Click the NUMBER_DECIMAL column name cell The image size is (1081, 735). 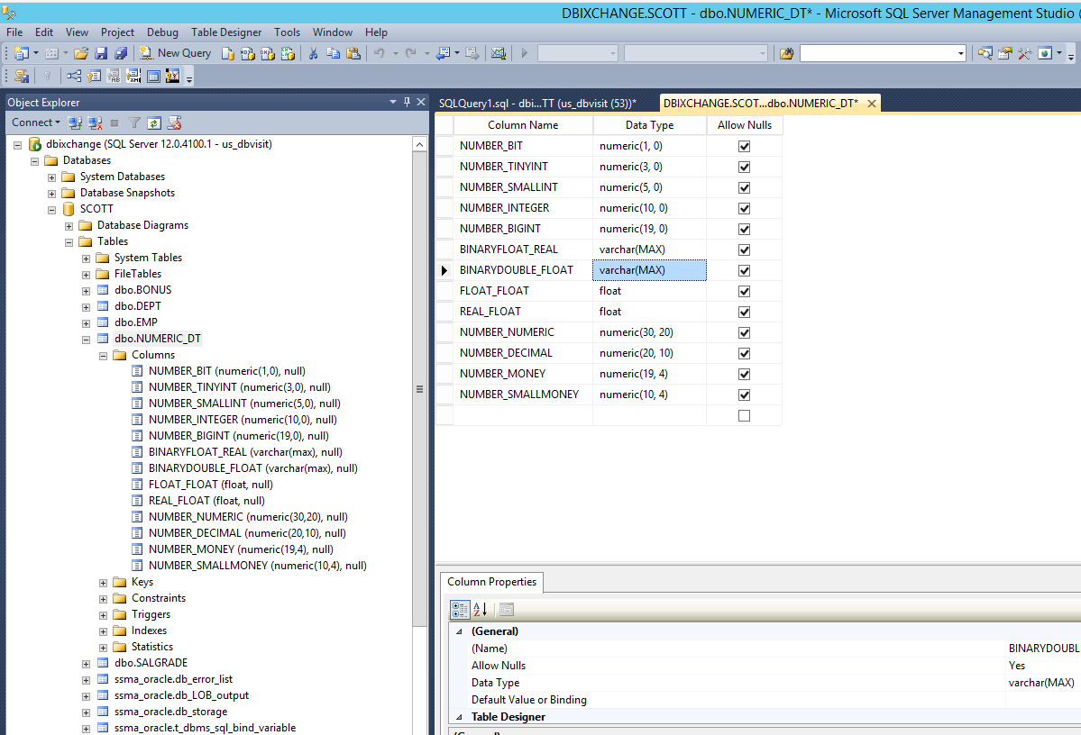pos(523,353)
